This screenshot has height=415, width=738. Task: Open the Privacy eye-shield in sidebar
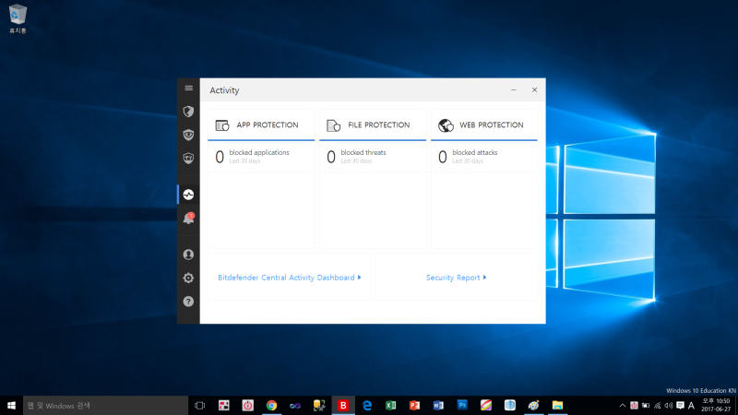188,135
